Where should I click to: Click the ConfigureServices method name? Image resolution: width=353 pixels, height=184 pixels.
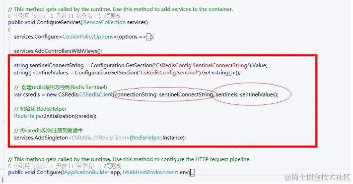[59, 22]
